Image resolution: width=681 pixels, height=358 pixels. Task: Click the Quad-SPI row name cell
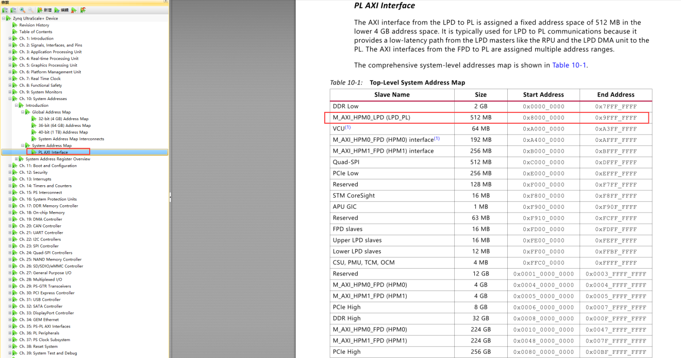click(x=392, y=162)
